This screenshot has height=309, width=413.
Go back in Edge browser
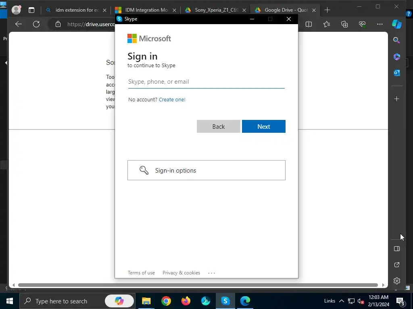[x=19, y=24]
